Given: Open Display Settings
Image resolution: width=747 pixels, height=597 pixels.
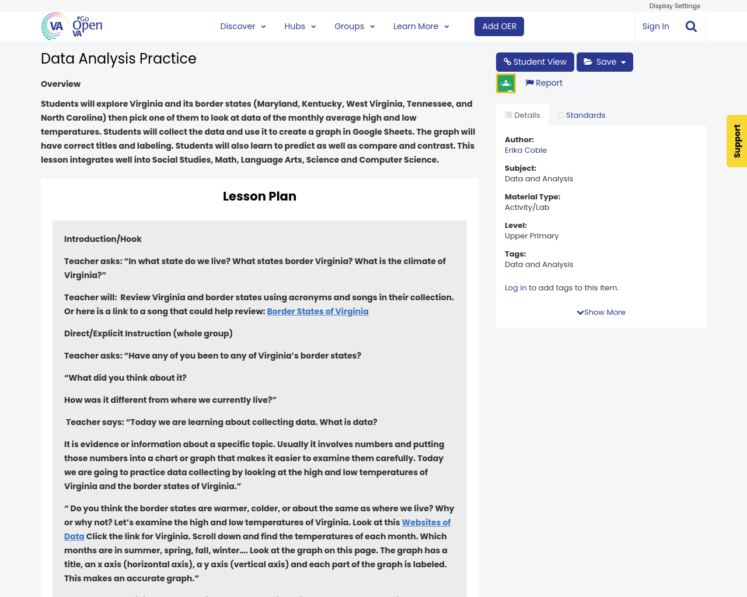Looking at the screenshot, I should [x=674, y=5].
